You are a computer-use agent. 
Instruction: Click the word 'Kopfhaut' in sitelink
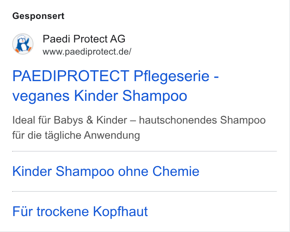(x=120, y=212)
